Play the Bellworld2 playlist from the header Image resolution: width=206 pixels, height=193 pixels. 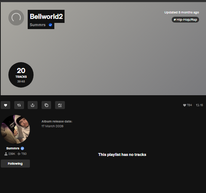coord(16,17)
